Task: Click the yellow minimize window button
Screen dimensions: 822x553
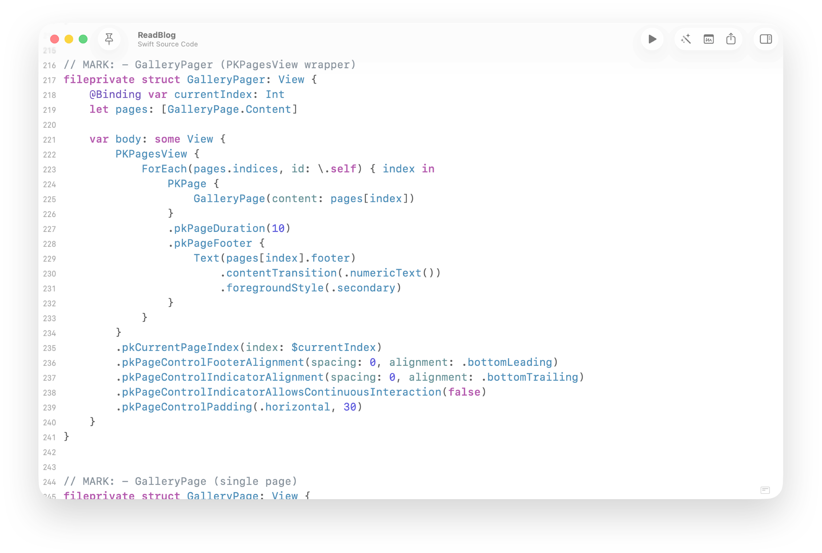Action: (69, 39)
